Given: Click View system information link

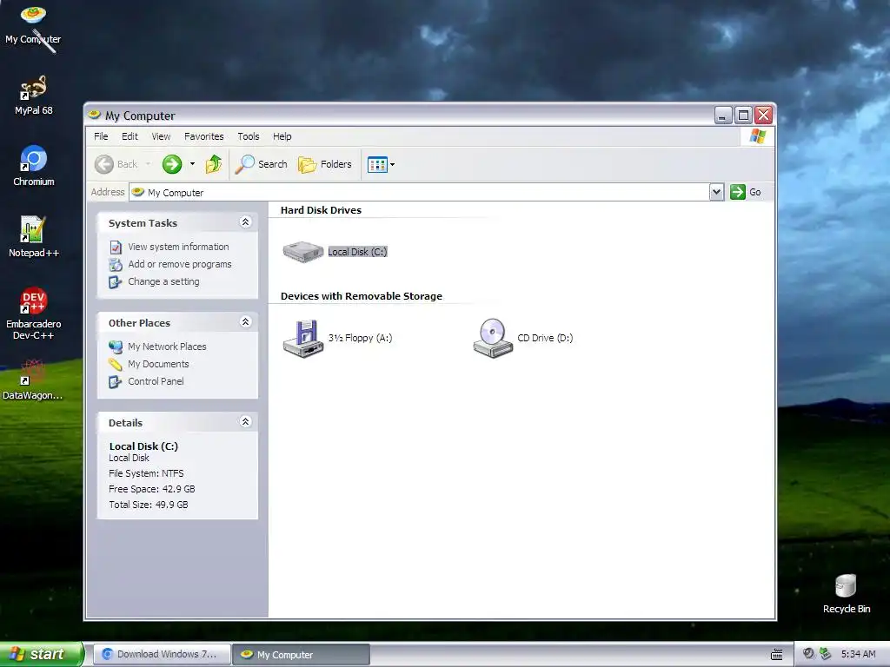Looking at the screenshot, I should 178,247.
